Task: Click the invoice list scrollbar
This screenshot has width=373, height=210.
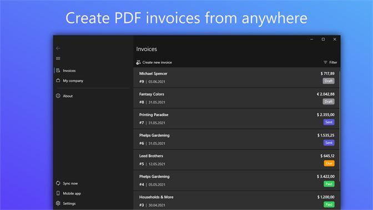Action: [340, 126]
